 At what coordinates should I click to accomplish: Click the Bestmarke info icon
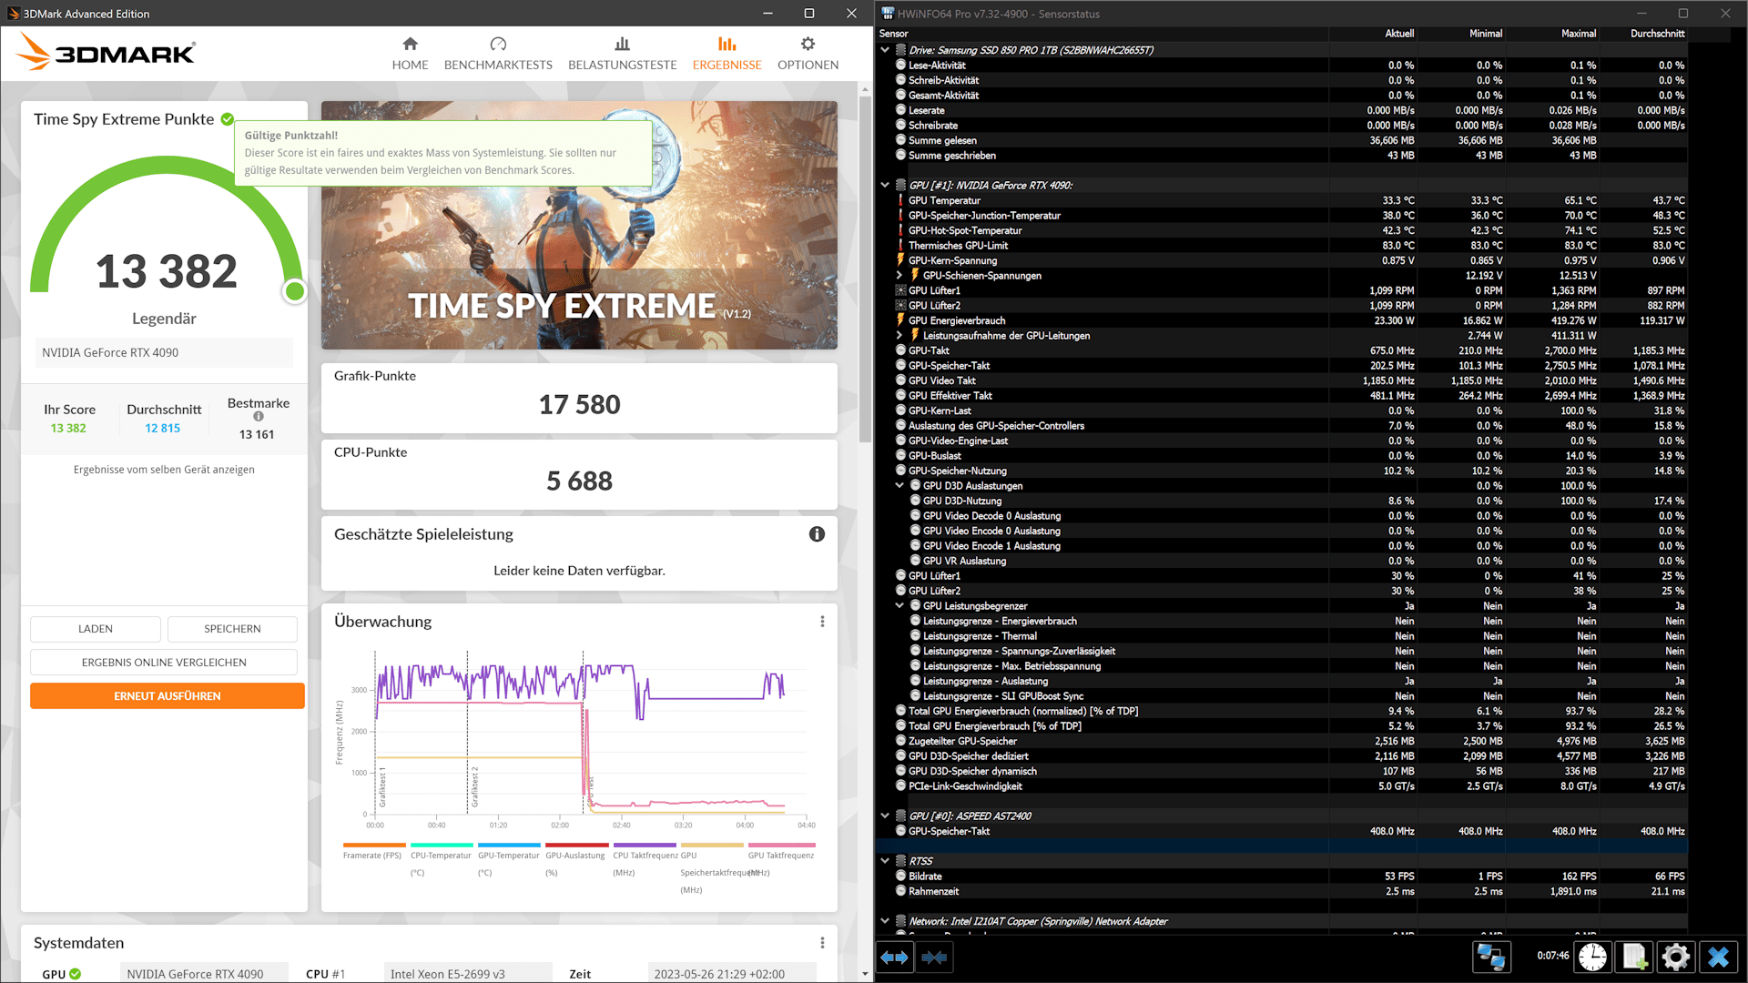click(259, 417)
